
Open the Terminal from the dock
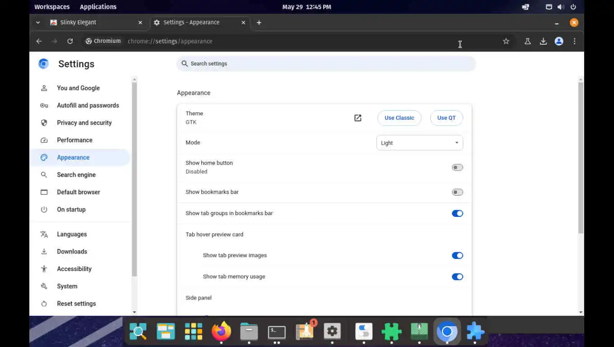pyautogui.click(x=277, y=332)
